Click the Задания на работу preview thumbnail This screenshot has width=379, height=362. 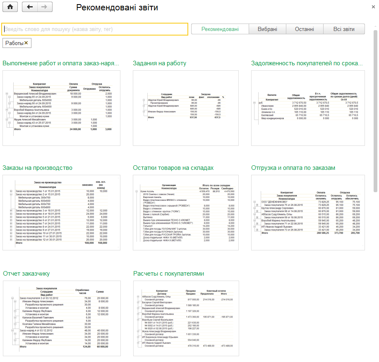coord(186,108)
